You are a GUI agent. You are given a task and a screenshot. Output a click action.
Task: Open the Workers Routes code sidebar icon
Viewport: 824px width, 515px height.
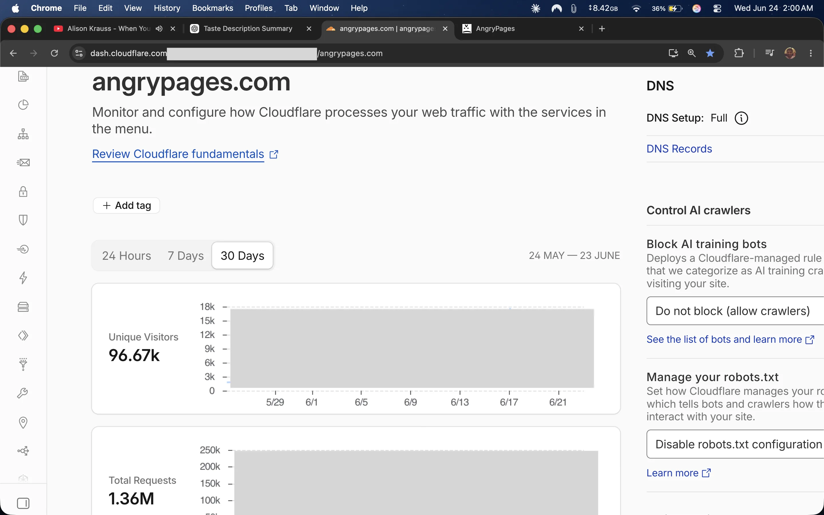pos(23,336)
